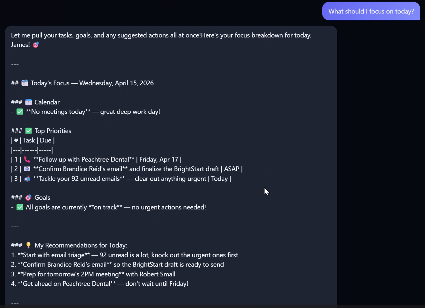
Task: Select the What should I focus on today bubble
Action: (x=371, y=11)
